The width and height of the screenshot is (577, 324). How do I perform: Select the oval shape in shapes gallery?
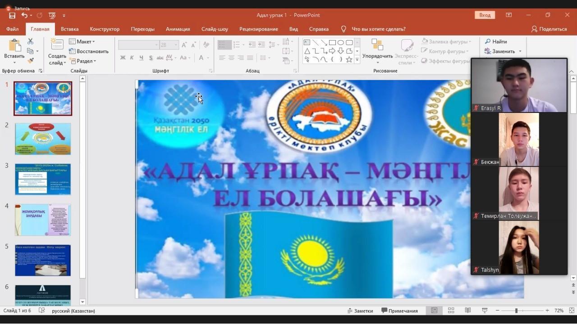[x=341, y=43]
